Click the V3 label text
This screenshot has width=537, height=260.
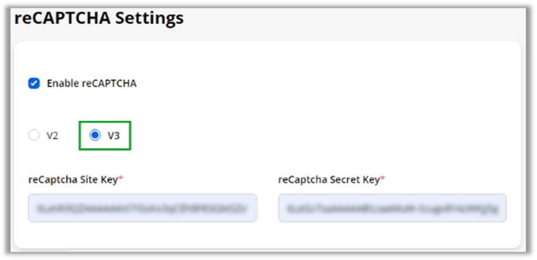[x=114, y=136]
